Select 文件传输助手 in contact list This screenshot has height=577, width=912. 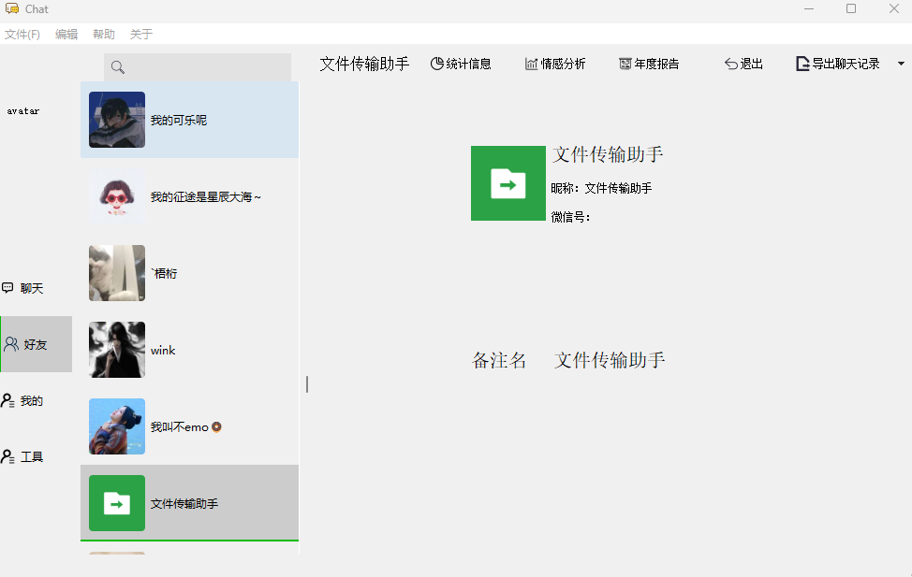[x=190, y=502]
